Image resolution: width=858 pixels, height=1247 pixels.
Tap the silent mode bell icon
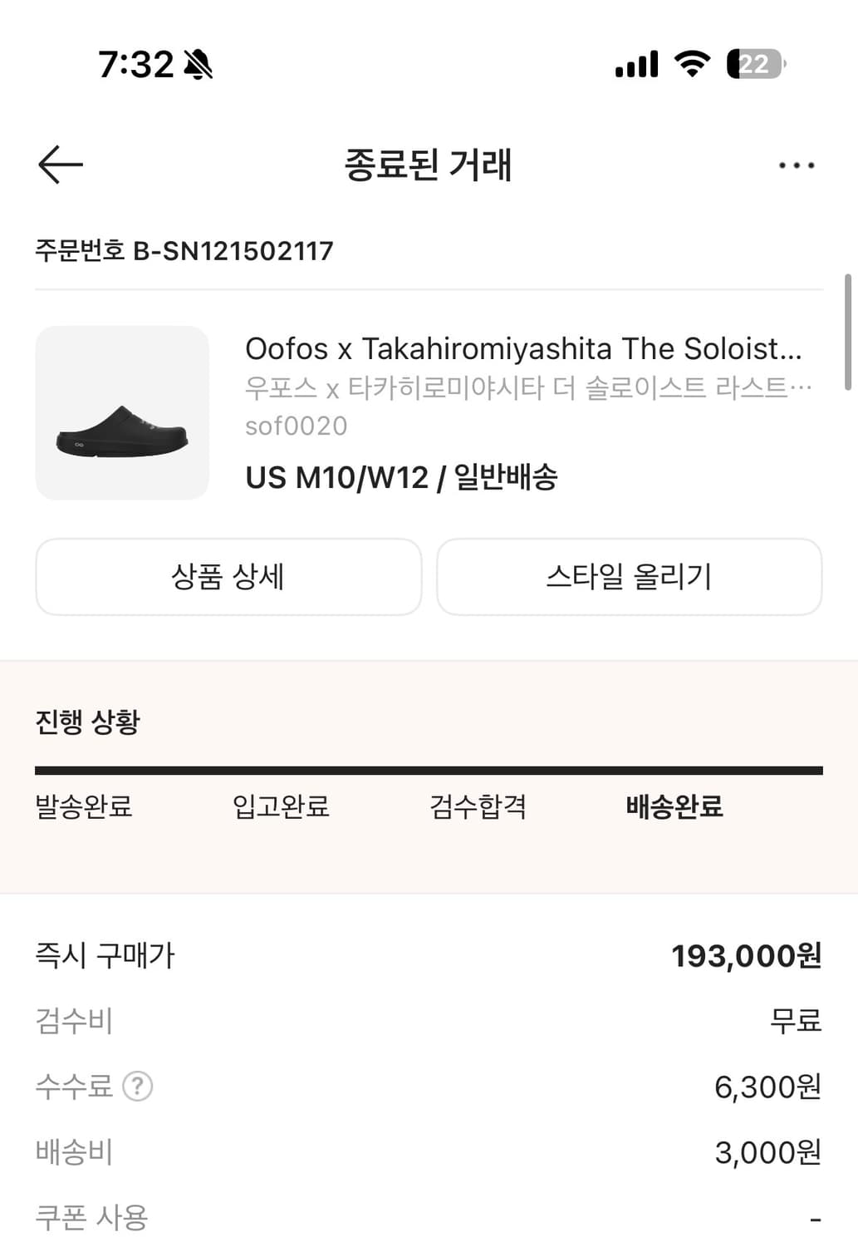point(198,64)
